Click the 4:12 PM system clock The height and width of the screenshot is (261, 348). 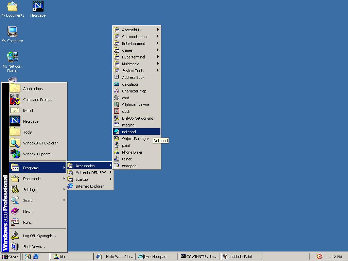point(335,257)
